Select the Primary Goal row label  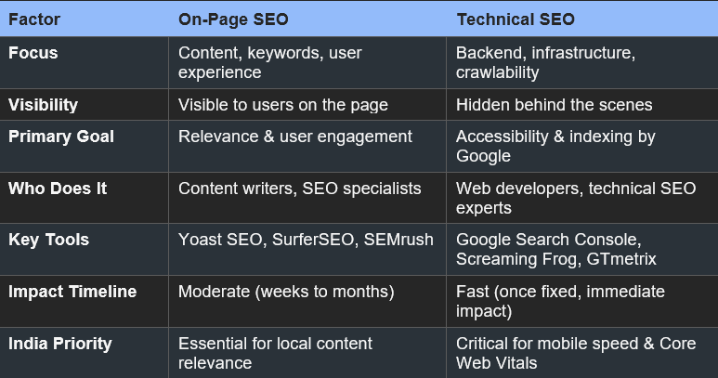click(x=61, y=137)
